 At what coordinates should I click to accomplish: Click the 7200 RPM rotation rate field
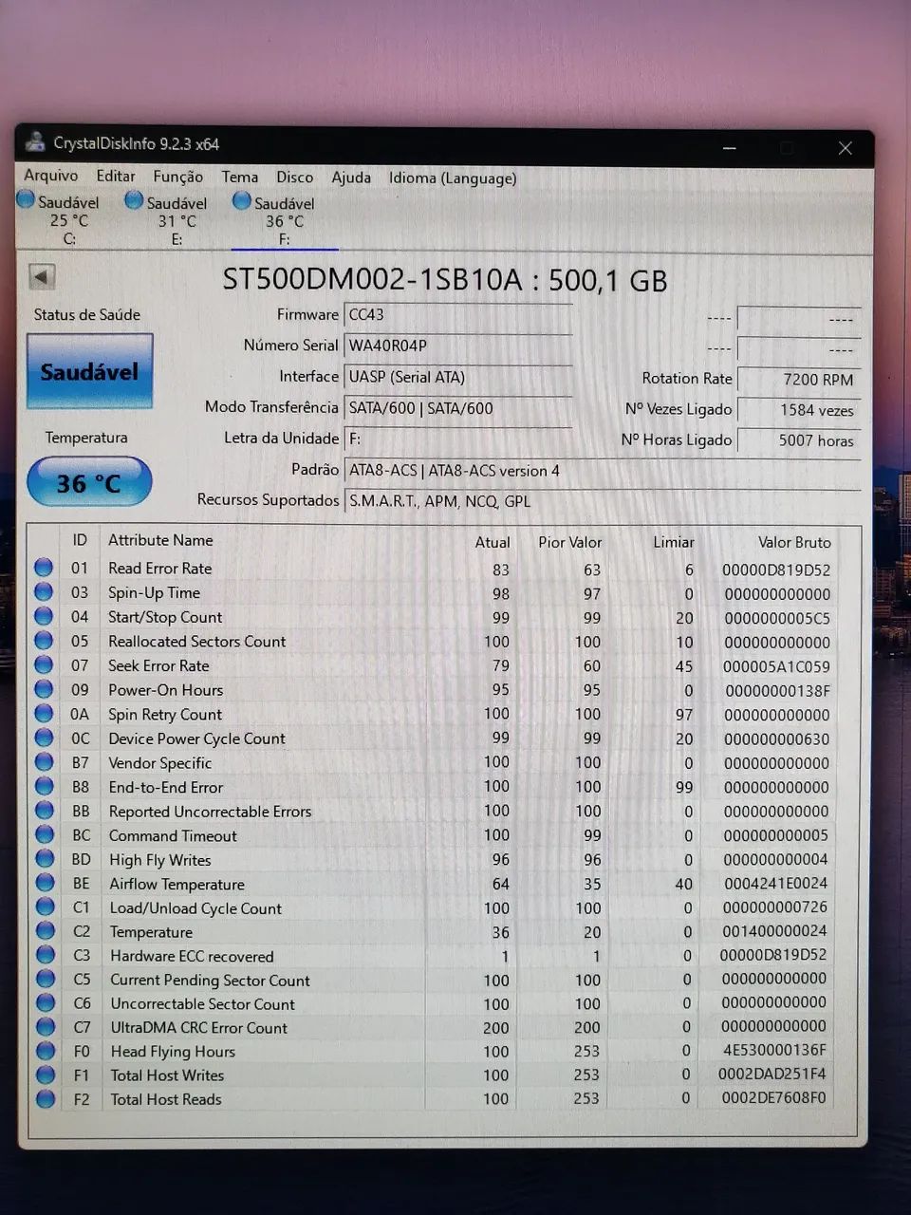coord(799,379)
